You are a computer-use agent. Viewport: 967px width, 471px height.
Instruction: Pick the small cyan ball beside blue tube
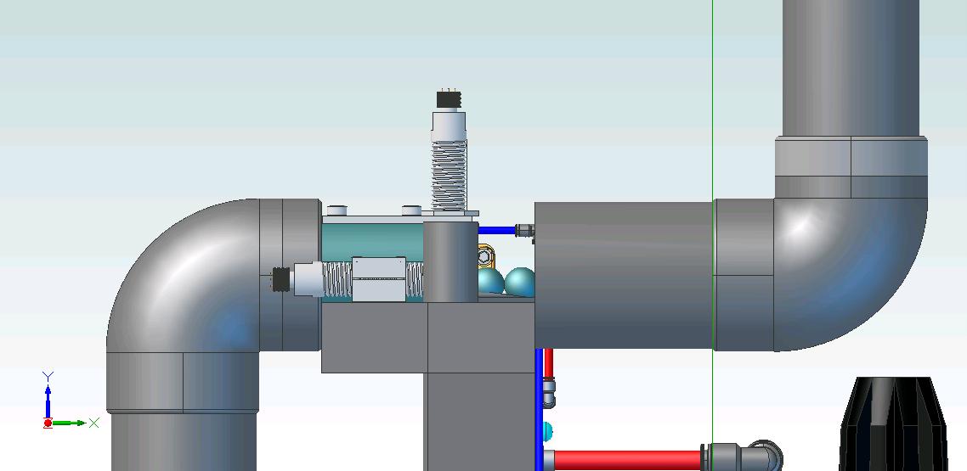coord(547,431)
